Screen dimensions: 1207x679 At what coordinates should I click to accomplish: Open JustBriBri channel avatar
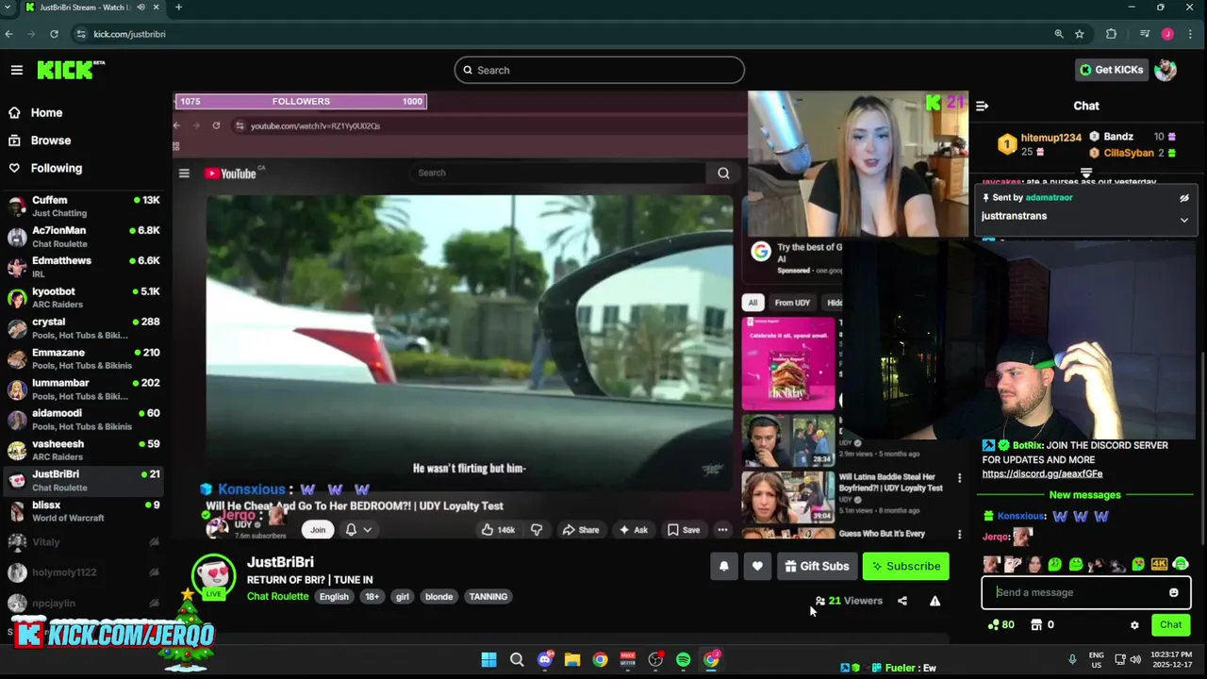click(x=214, y=576)
